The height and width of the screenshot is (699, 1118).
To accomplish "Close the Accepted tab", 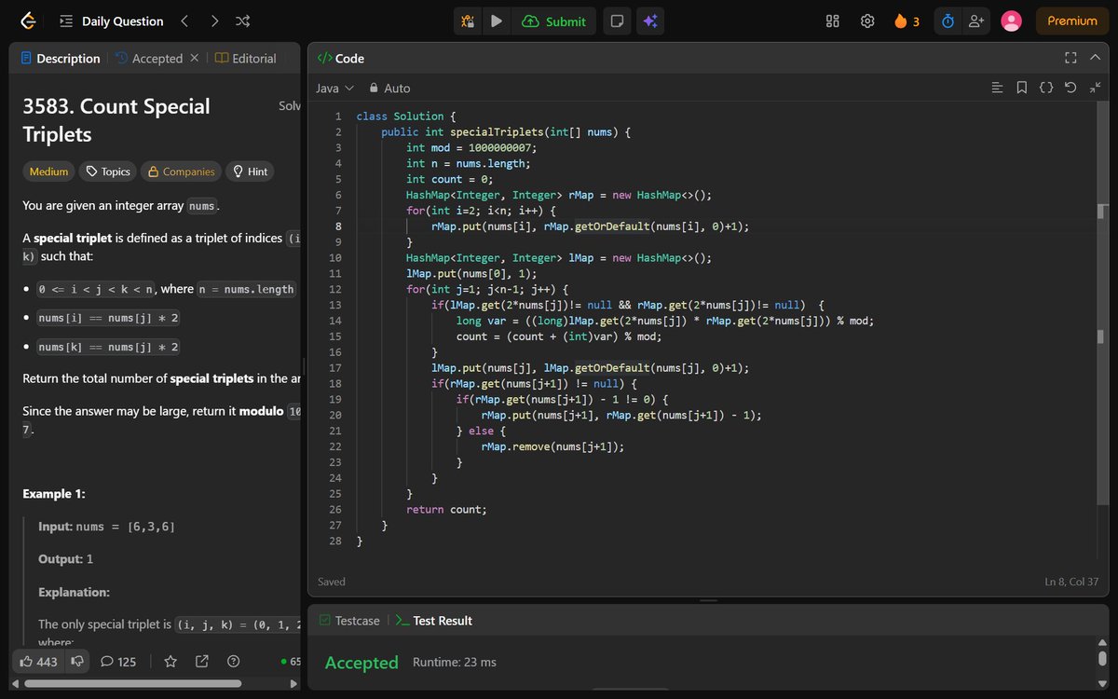I will tap(194, 58).
